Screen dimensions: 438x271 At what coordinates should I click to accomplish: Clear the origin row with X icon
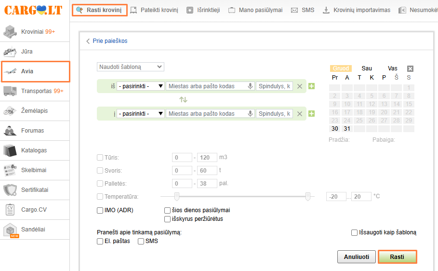coord(300,86)
